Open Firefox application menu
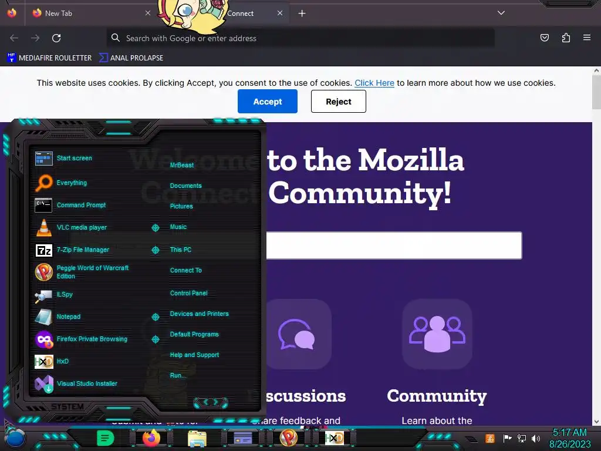Viewport: 601px width, 451px height. click(587, 38)
